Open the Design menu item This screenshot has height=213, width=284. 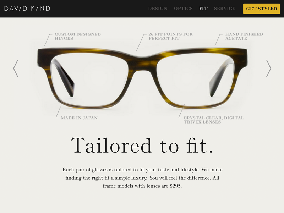(x=158, y=9)
